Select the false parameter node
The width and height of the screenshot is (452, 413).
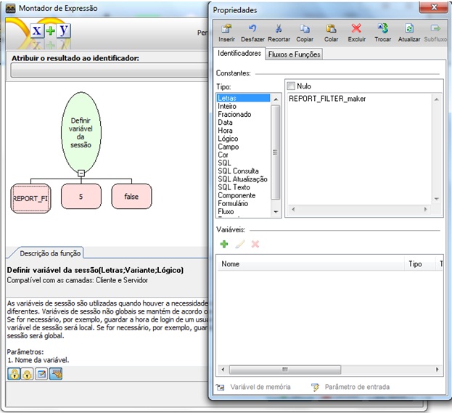click(x=131, y=197)
